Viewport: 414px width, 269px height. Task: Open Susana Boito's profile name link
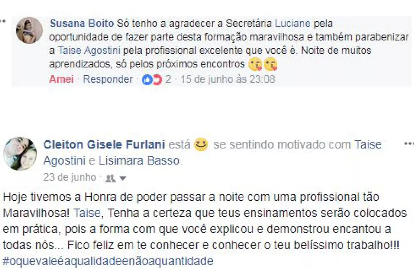(82, 24)
